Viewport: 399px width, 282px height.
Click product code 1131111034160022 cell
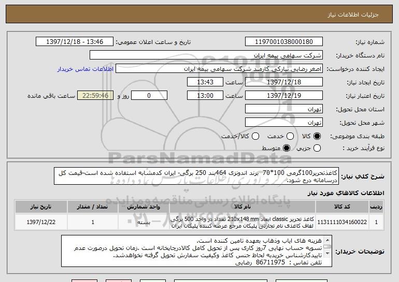pos(342,222)
